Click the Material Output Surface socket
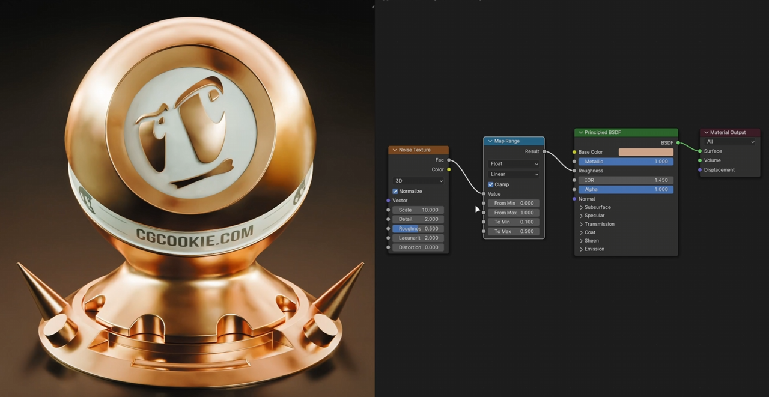Screen dimensions: 769x397 [700, 151]
